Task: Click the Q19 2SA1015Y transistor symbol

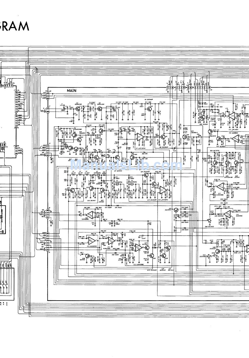Action: (x=176, y=210)
